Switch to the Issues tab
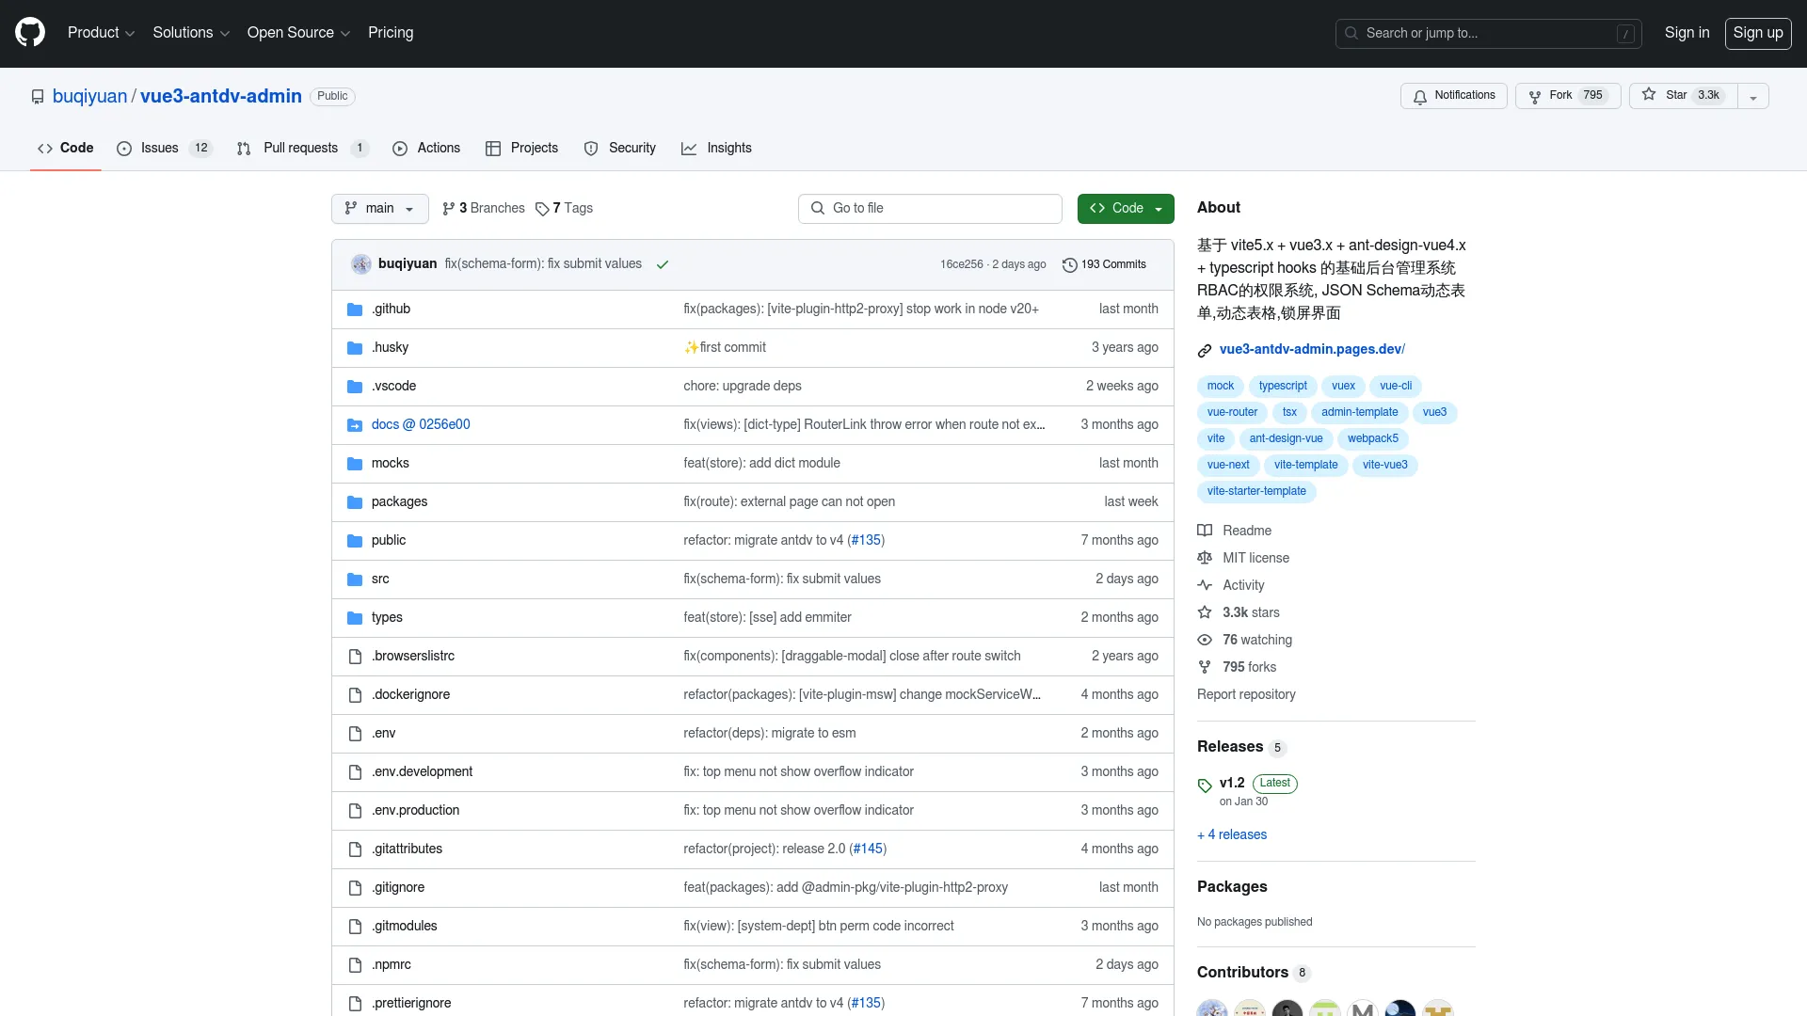 click(166, 149)
